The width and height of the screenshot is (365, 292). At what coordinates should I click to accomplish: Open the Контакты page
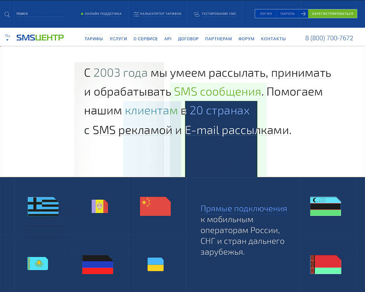pyautogui.click(x=273, y=39)
